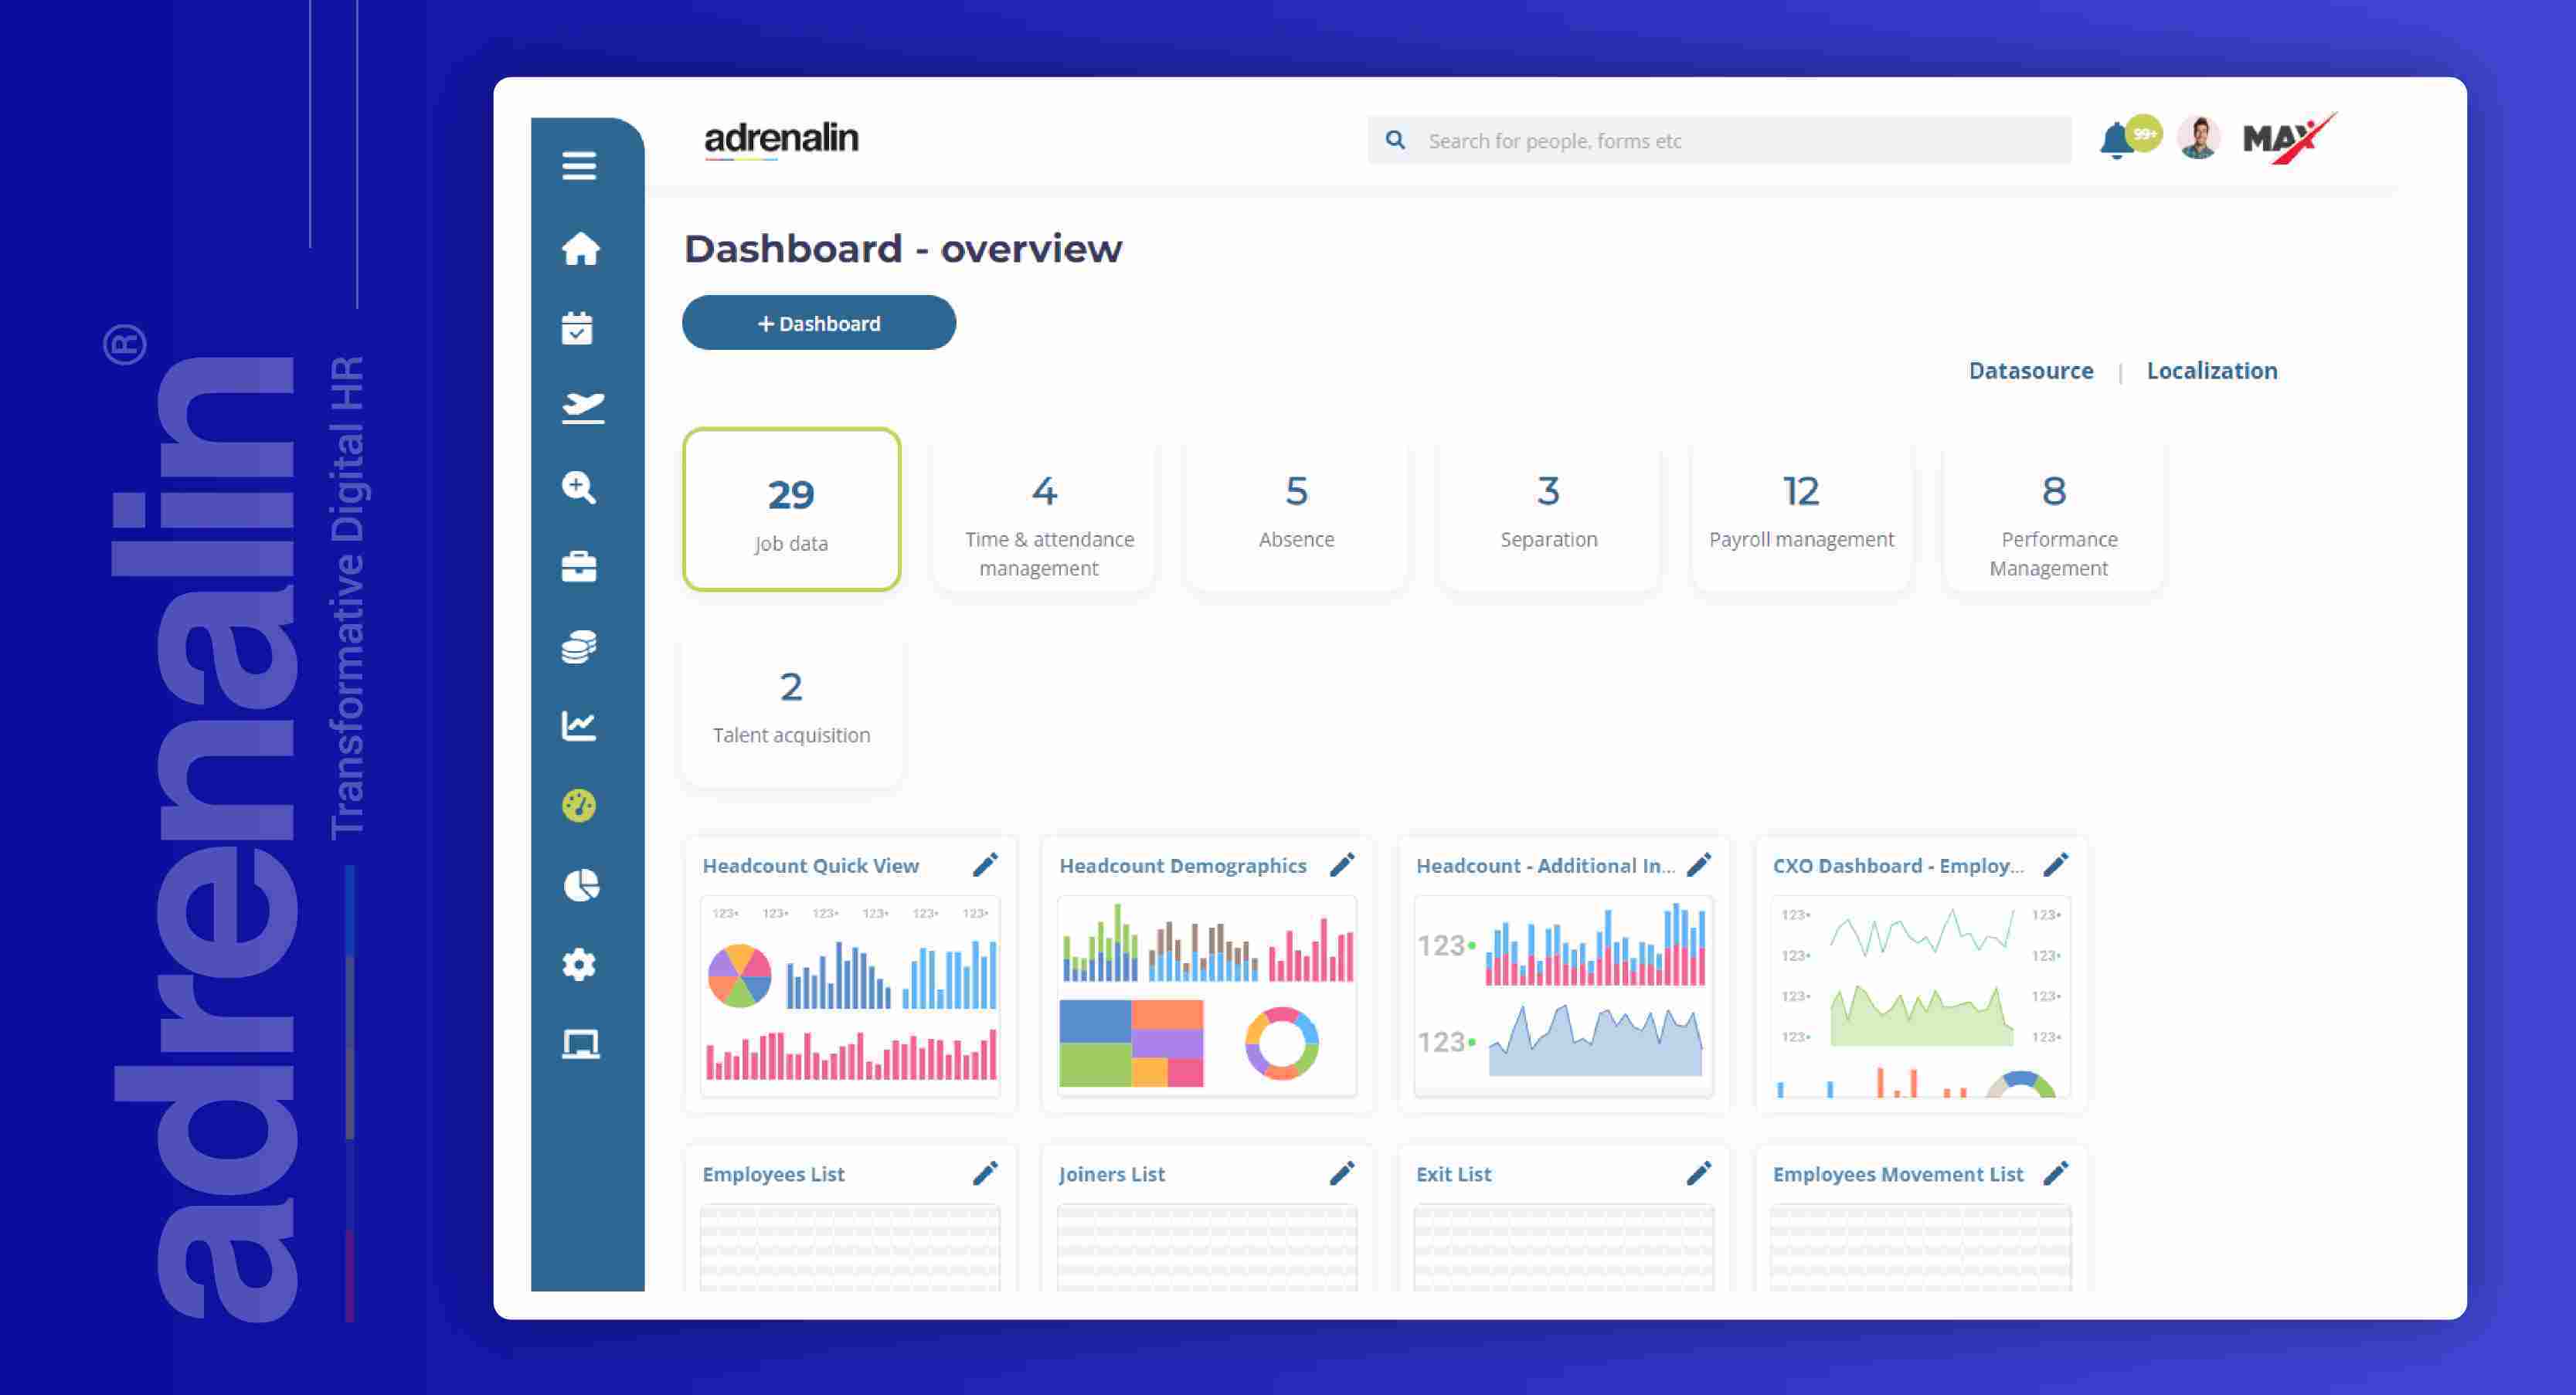Open the Headcount Demographics chart thumbnail
The image size is (2576, 1395).
(x=1207, y=996)
